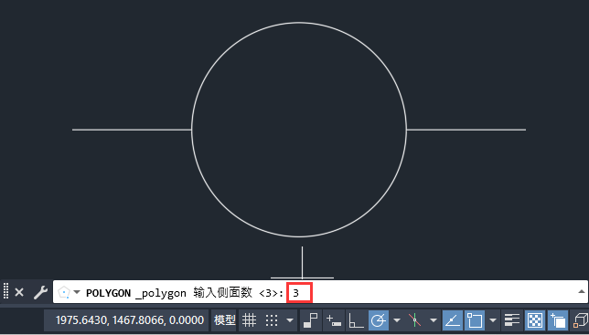Switch to 模型 model space button
The height and width of the screenshot is (335, 589).
pos(224,320)
